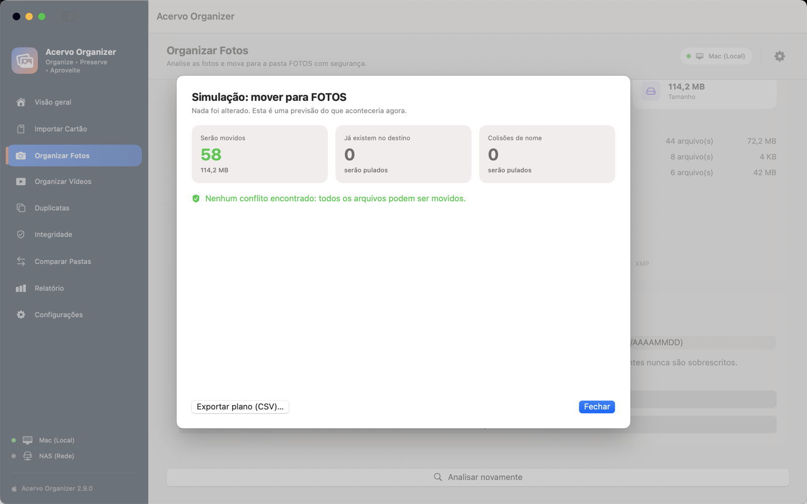Image resolution: width=807 pixels, height=504 pixels.
Task: Click the Serão movidos 58 summary card
Action: point(260,154)
